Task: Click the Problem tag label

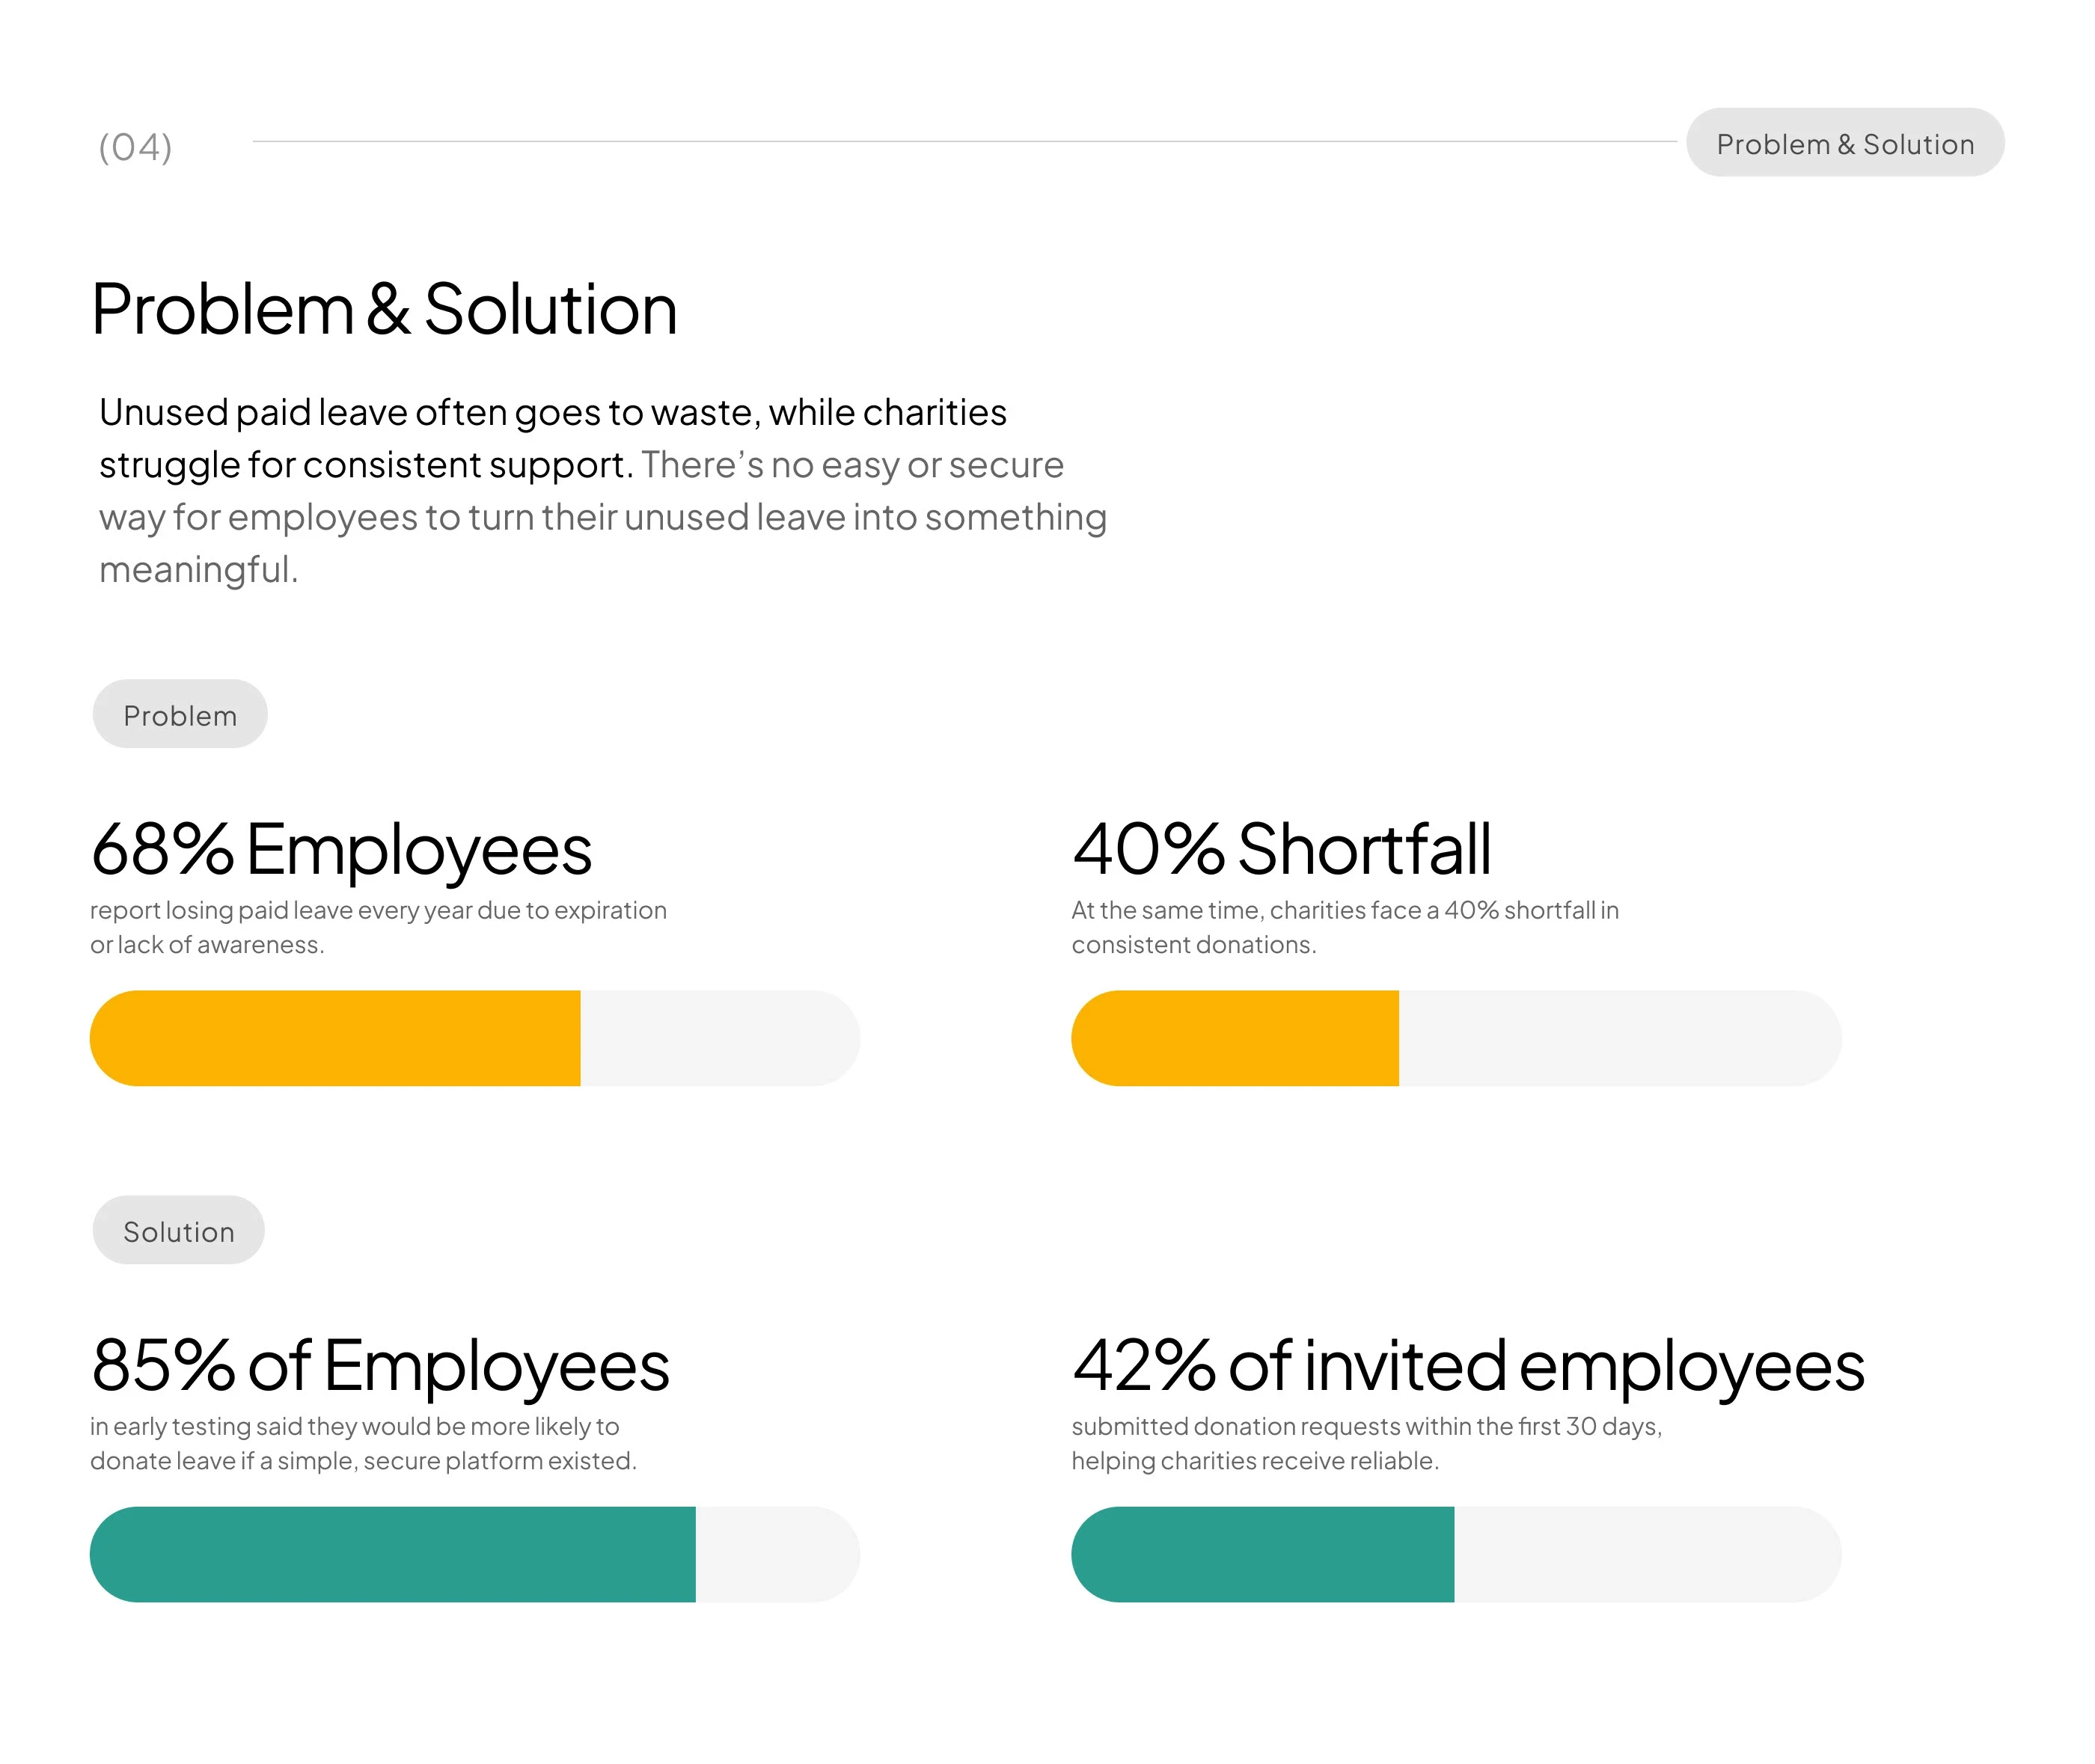Action: [x=180, y=715]
